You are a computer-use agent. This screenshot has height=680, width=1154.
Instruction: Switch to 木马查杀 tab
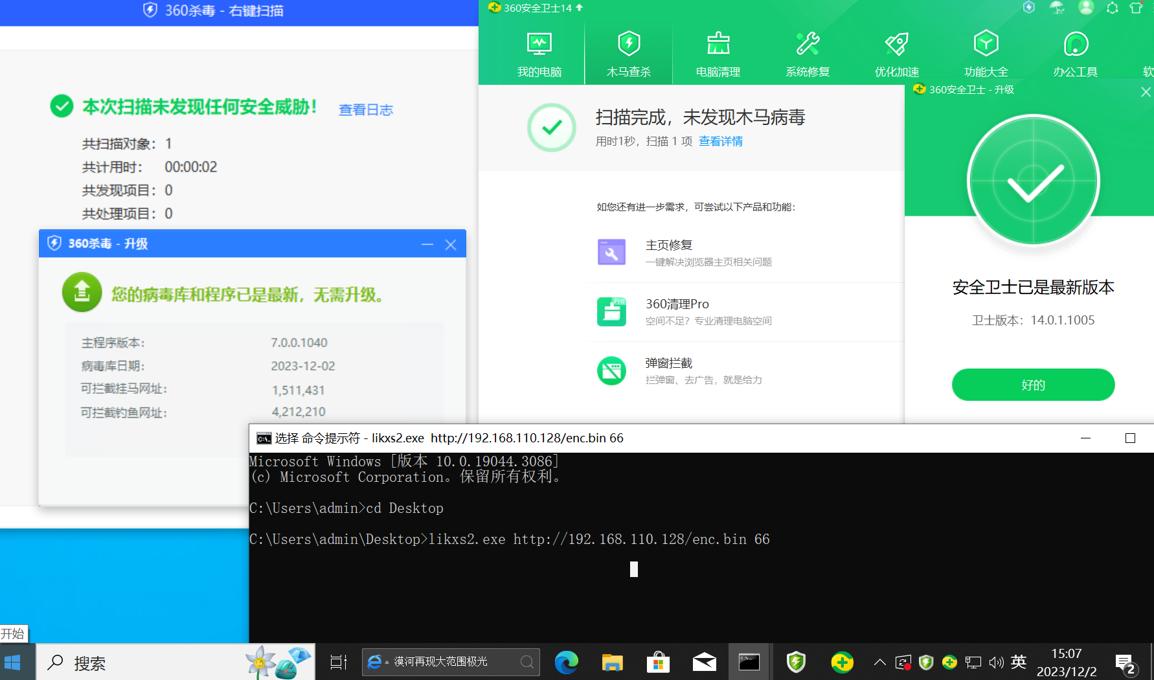pos(628,54)
